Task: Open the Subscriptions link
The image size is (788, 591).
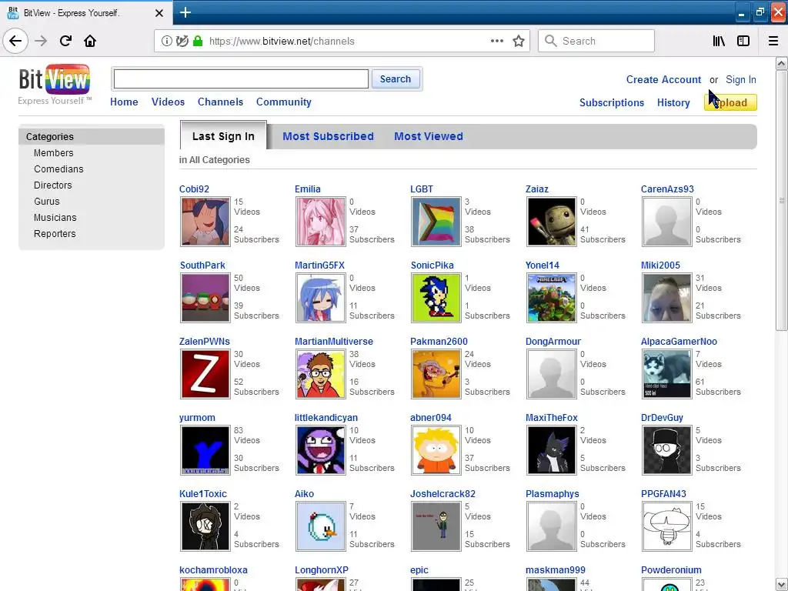Action: 612,102
